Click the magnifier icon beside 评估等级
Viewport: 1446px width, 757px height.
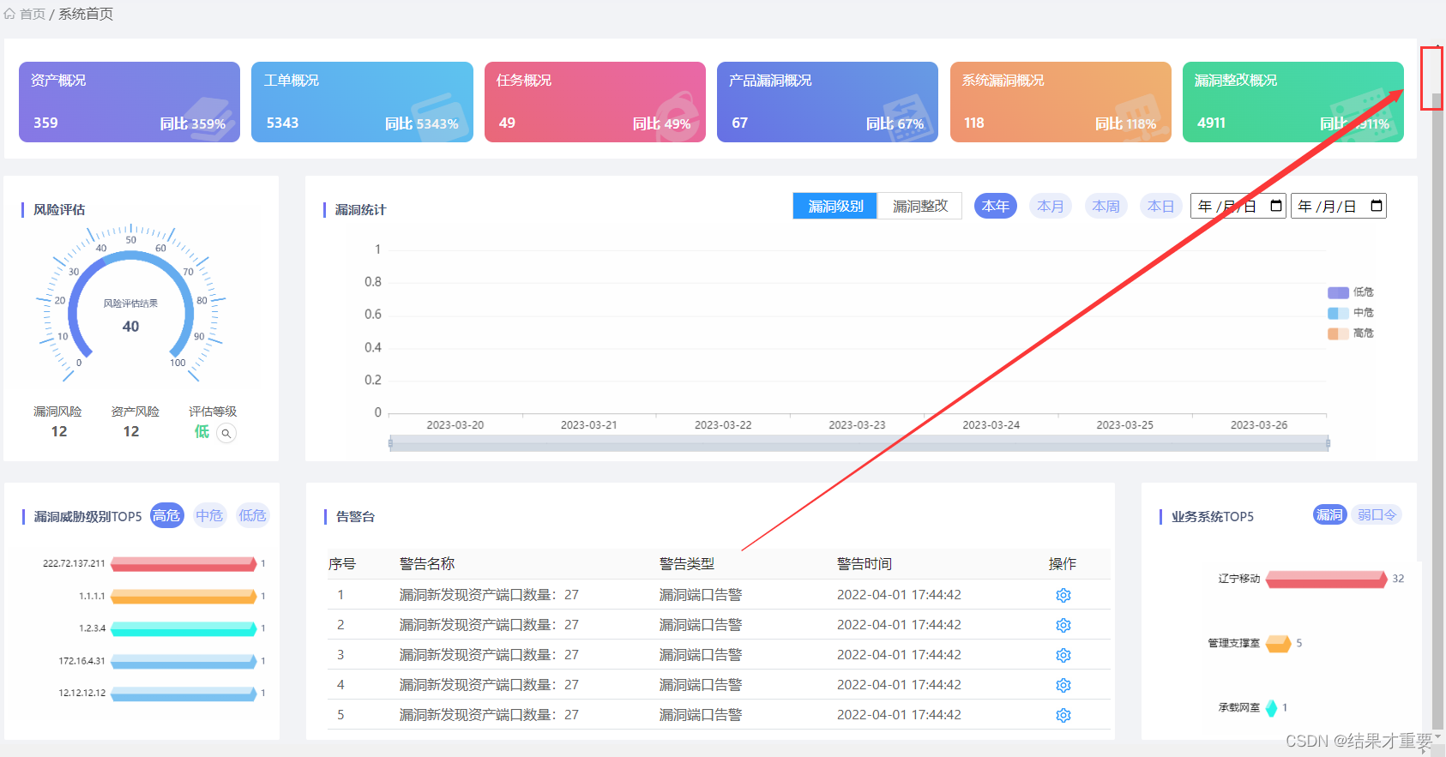[x=226, y=433]
